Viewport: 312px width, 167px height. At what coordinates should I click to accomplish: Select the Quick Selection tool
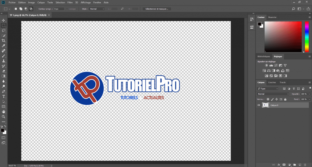pyautogui.click(x=3, y=35)
